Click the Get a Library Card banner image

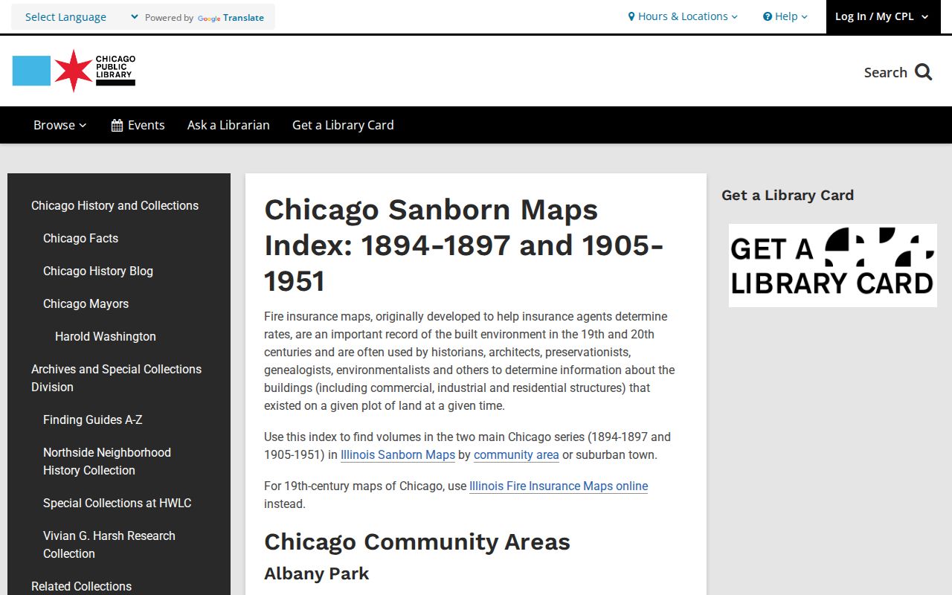pyautogui.click(x=833, y=266)
